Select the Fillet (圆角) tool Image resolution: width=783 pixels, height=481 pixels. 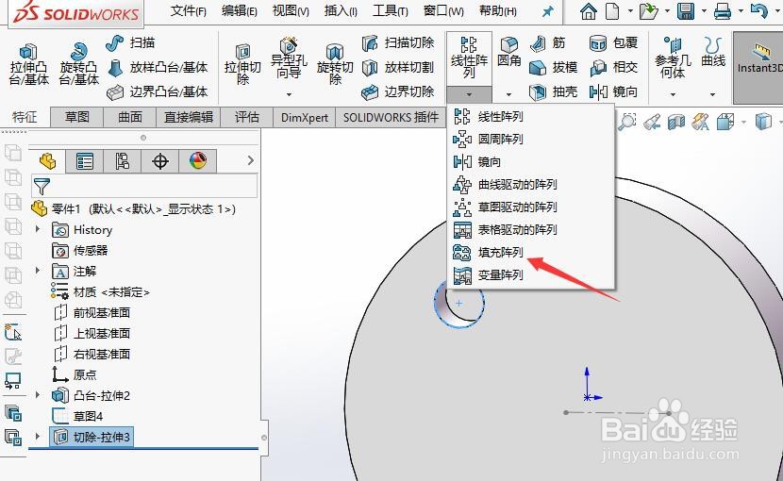click(508, 52)
